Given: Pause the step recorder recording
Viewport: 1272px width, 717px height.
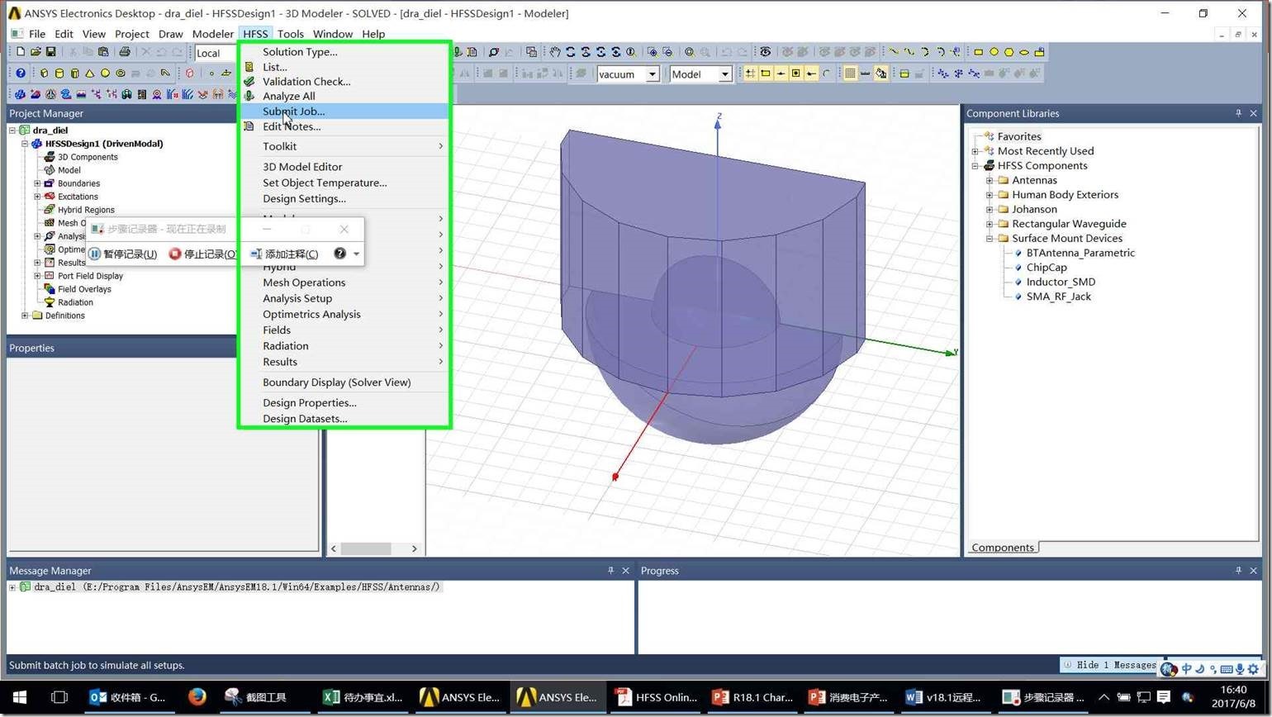Looking at the screenshot, I should (123, 254).
